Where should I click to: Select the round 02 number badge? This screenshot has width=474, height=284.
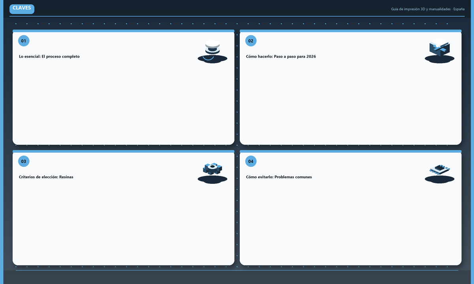tap(251, 41)
